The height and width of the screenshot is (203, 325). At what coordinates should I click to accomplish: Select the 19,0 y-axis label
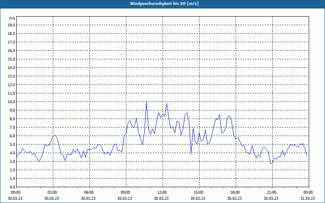click(x=12, y=25)
